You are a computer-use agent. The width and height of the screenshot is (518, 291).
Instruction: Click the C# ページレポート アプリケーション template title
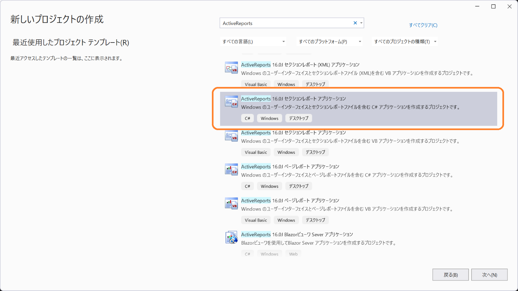[290, 167]
